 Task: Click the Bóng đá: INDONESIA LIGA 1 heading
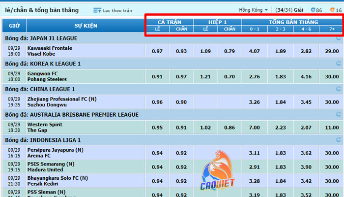point(43,140)
